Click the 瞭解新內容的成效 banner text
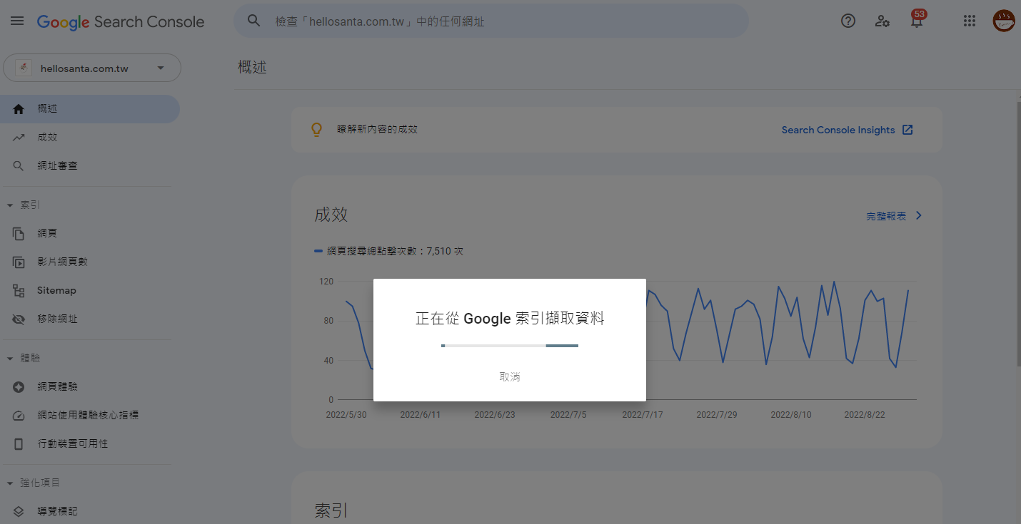The width and height of the screenshot is (1021, 524). [377, 130]
